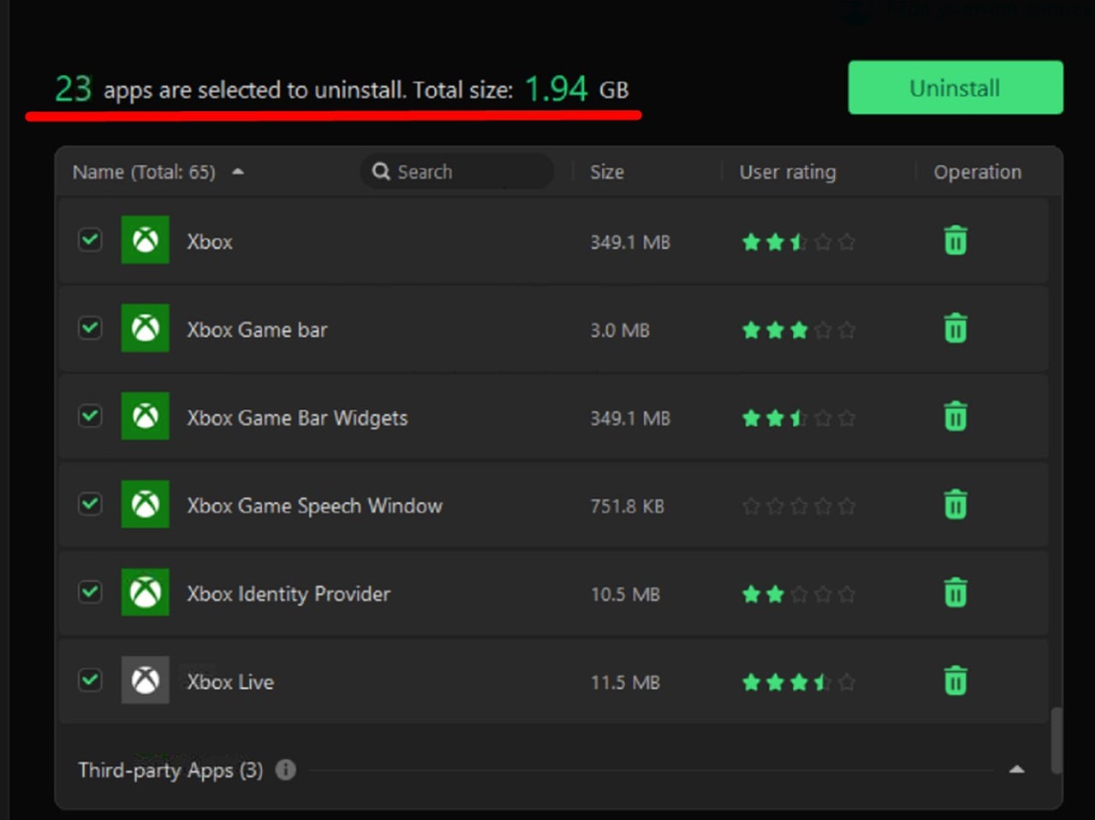Click the gray Xbox Live app icon
Image resolution: width=1095 pixels, height=820 pixels.
tap(145, 680)
